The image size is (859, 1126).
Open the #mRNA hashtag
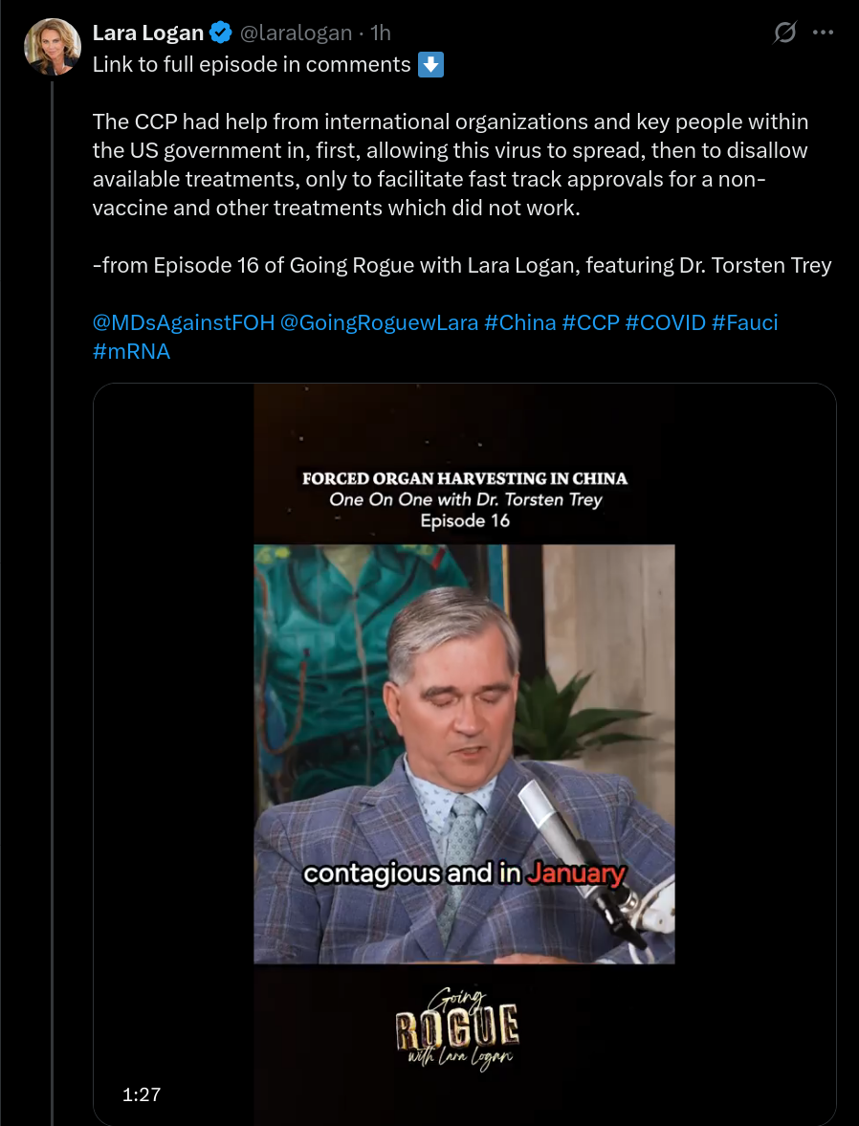pos(131,351)
